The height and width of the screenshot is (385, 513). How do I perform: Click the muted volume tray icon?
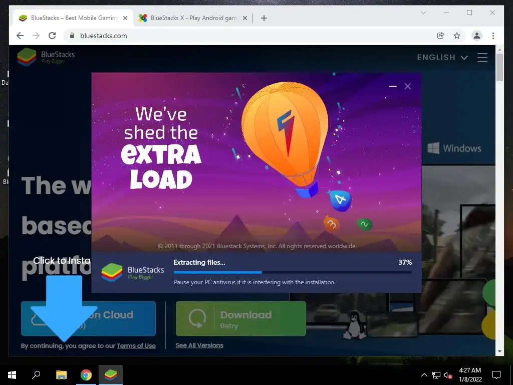pyautogui.click(x=448, y=375)
